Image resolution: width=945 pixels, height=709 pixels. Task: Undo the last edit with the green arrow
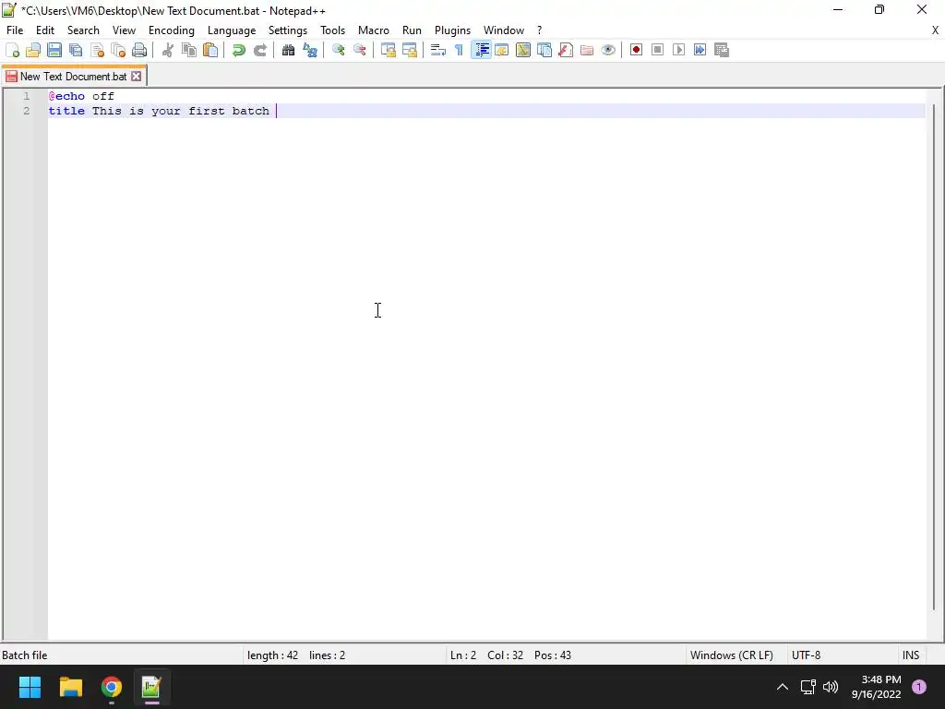[239, 50]
